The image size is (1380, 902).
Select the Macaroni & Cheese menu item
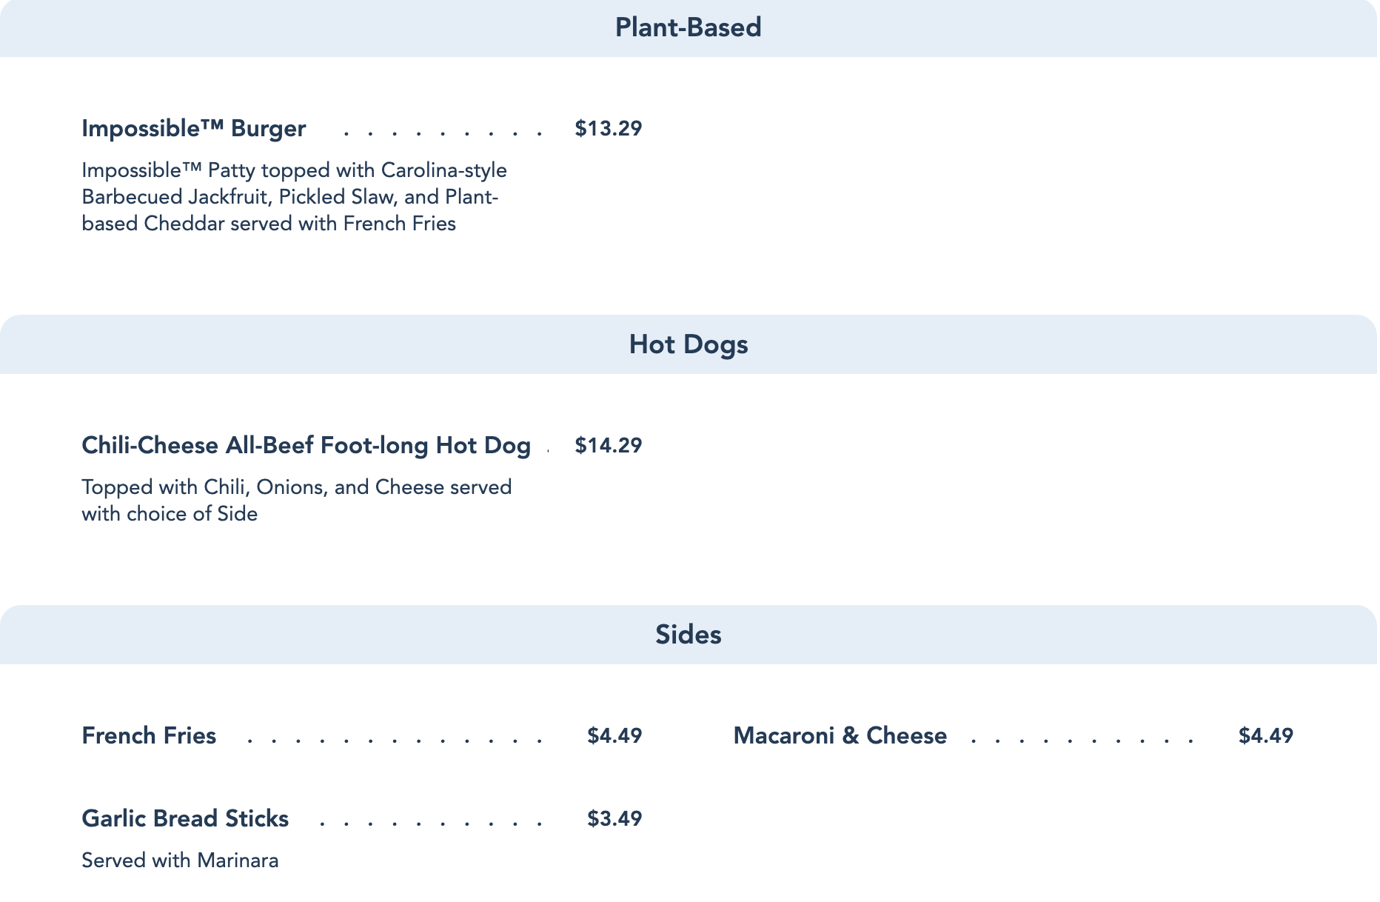840,735
